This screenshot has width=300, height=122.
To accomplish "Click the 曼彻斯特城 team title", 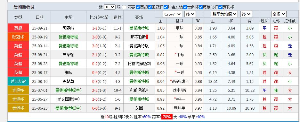I will [x=24, y=7].
